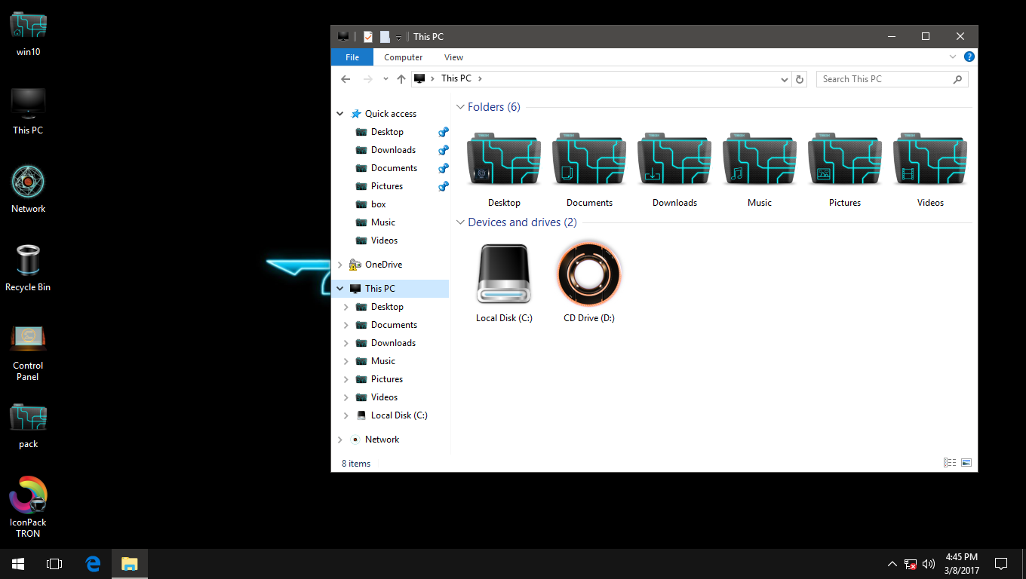Image resolution: width=1026 pixels, height=579 pixels.
Task: Select the Recycle Bin on the desktop
Action: (28, 268)
